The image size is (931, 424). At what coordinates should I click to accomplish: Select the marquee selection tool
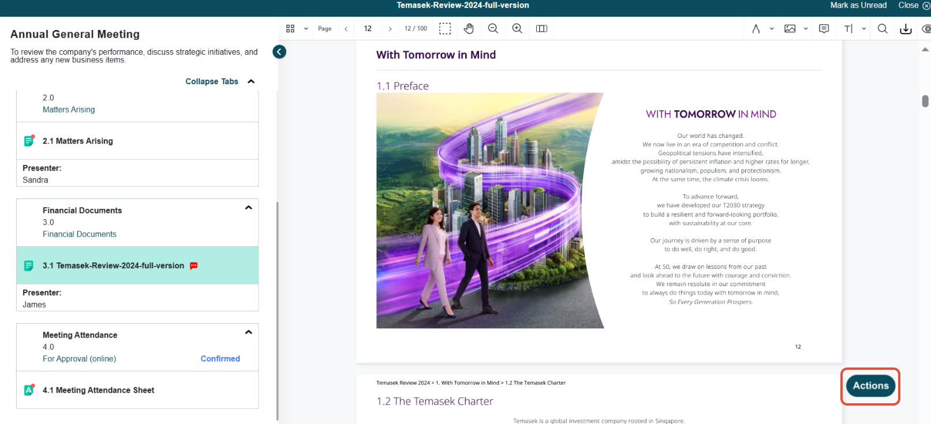445,28
